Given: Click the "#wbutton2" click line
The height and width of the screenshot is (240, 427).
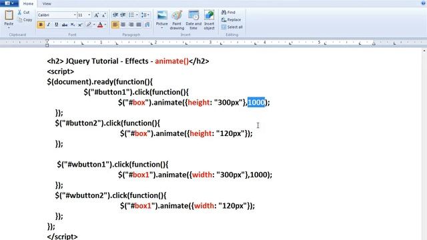Looking at the screenshot, I should point(111,195).
